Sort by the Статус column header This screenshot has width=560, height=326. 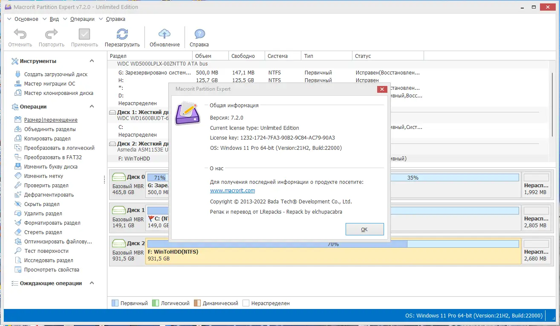(x=388, y=56)
